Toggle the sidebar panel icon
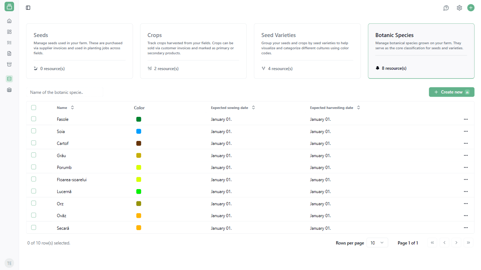The width and height of the screenshot is (481, 270). (28, 8)
